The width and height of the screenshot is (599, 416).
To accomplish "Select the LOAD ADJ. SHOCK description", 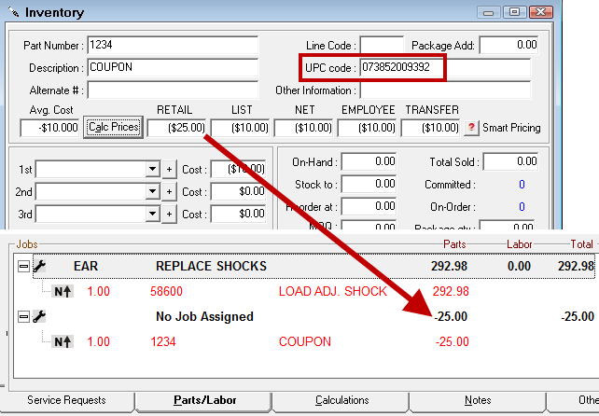I will [x=333, y=291].
